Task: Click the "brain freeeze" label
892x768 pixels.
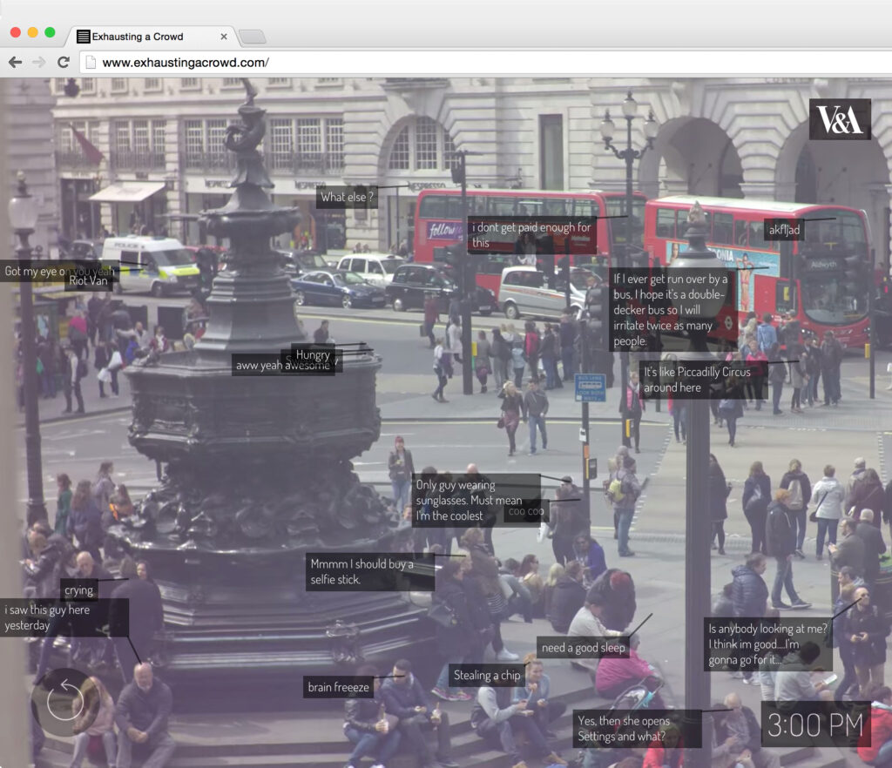Action: 339,687
